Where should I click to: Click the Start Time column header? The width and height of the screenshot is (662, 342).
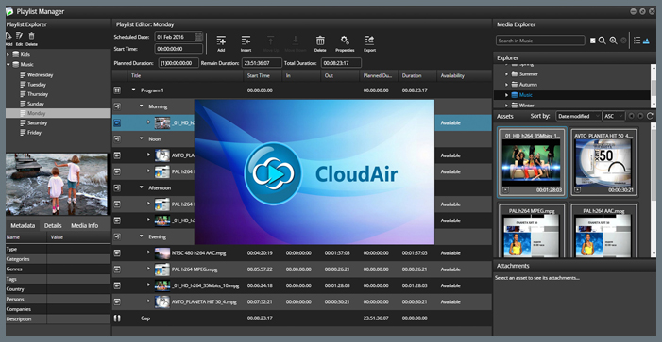[263, 75]
